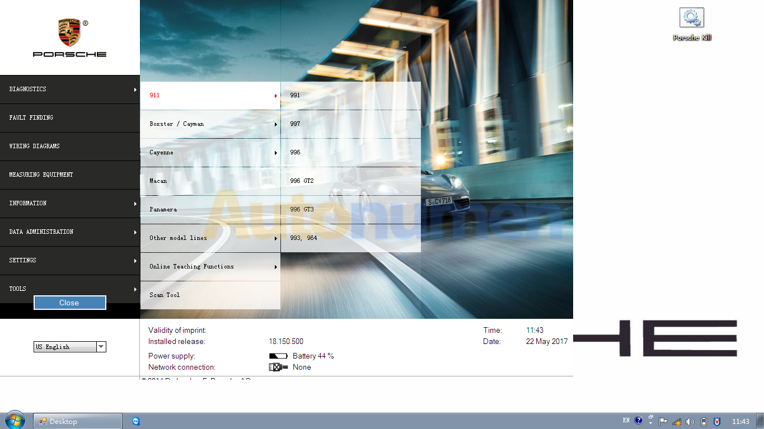
Task: Click the Show desktop strip
Action: tap(760, 421)
